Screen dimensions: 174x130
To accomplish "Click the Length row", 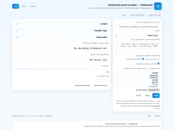I will [x=61, y=24].
